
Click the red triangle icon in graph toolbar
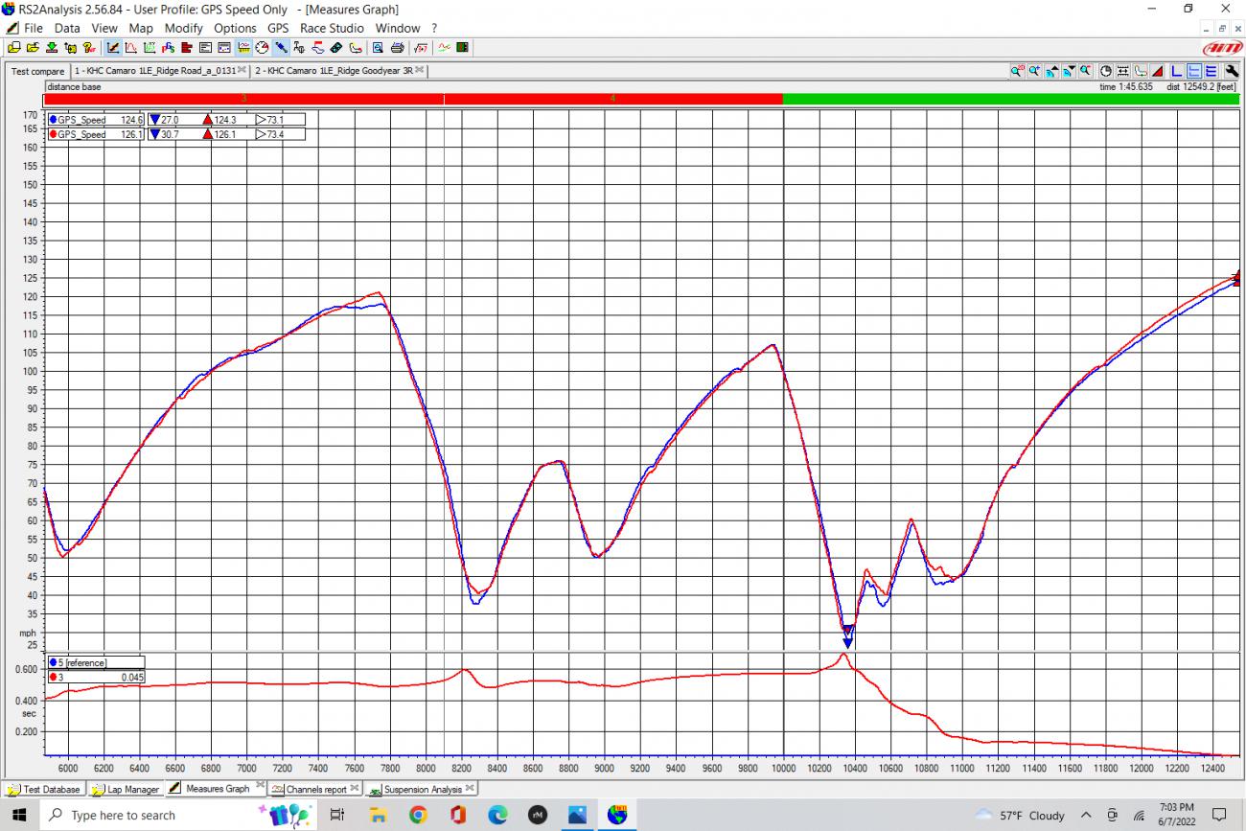point(1158,71)
